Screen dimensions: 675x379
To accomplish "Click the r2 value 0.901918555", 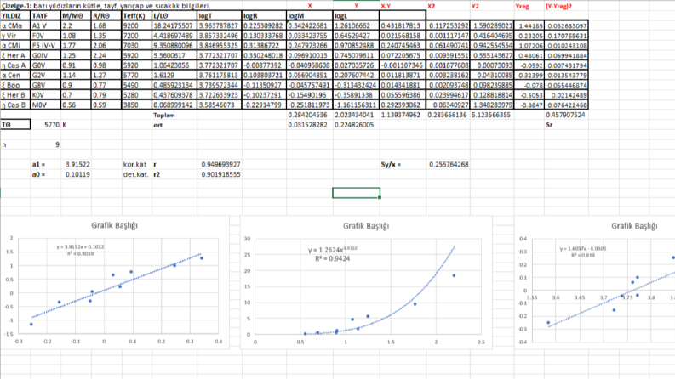I will pyautogui.click(x=220, y=174).
